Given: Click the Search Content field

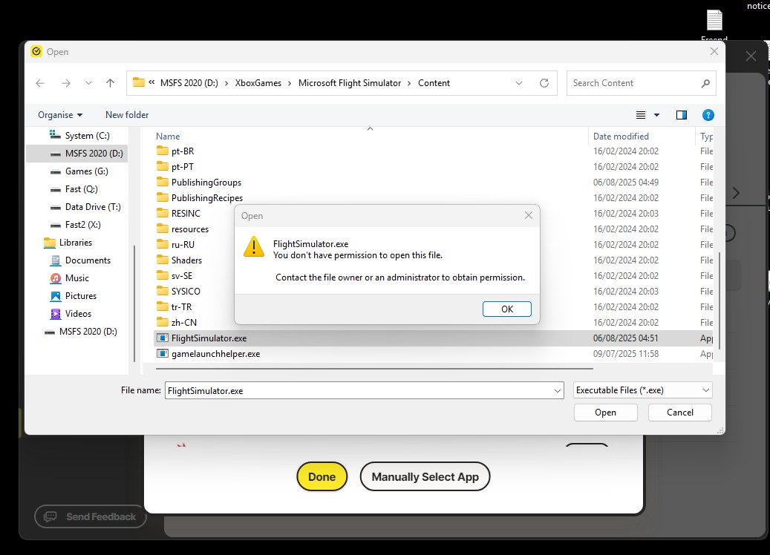Looking at the screenshot, I should click(x=641, y=83).
